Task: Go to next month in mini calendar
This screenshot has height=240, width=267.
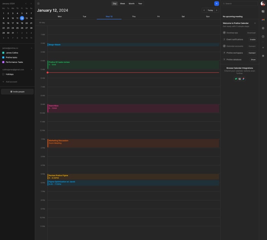Action: 31,4
